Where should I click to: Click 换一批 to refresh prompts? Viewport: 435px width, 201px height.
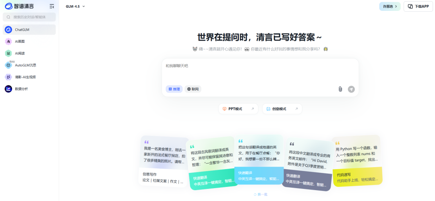point(261,195)
